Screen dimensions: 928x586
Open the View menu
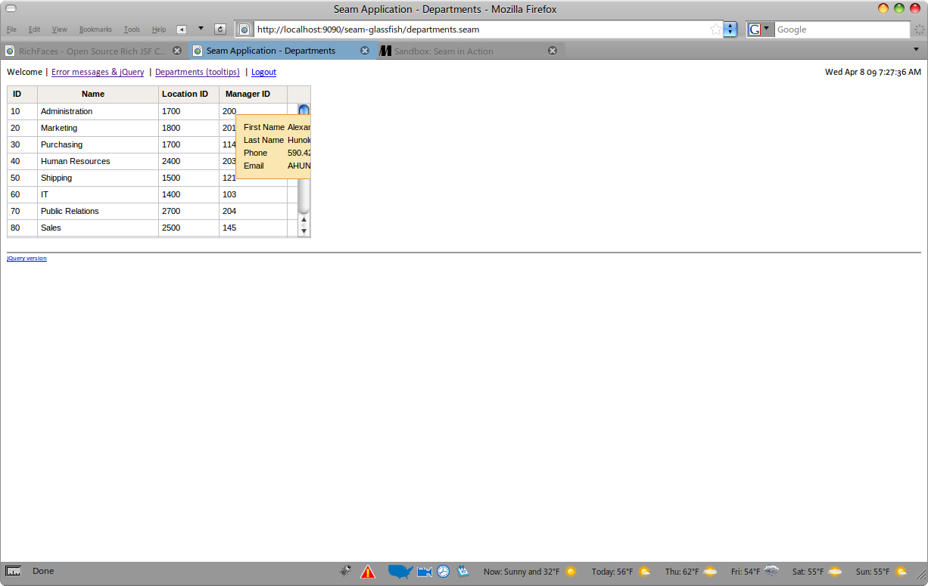point(59,29)
